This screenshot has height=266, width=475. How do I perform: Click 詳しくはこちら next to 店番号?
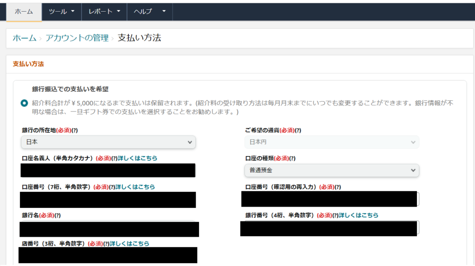(129, 244)
